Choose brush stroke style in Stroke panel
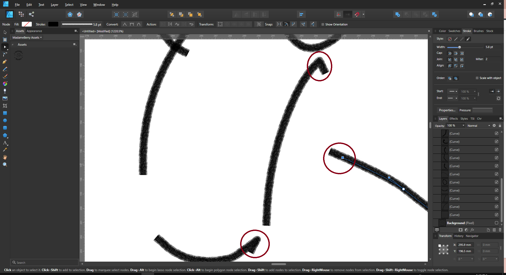 468,39
